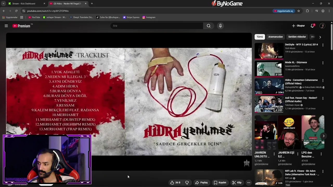Viewport: 333px width, 187px height.
Task: View site information icon in address bar
Action: [24, 11]
